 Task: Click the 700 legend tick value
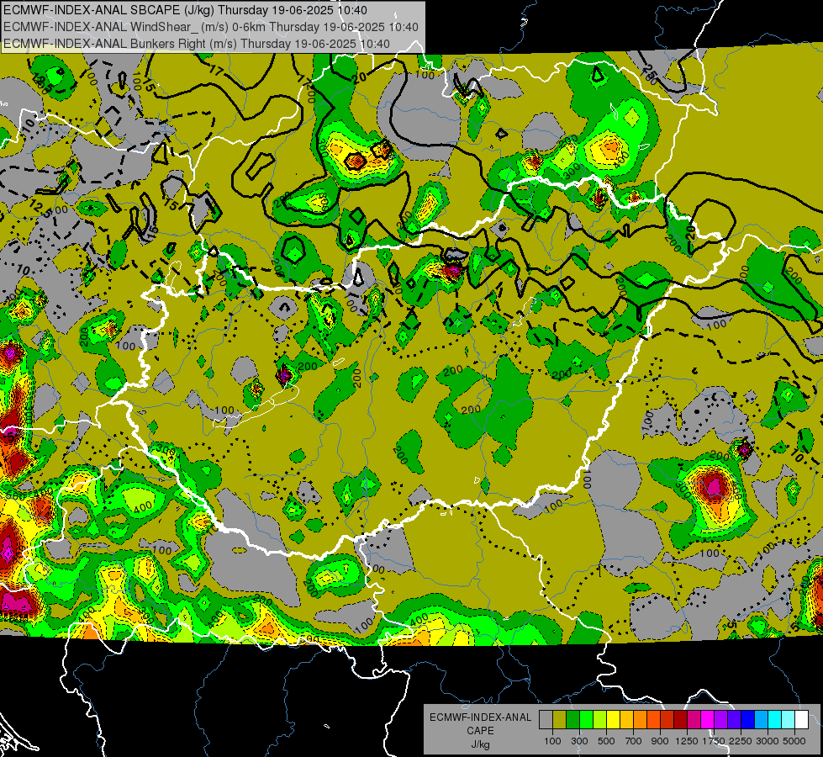click(x=634, y=741)
